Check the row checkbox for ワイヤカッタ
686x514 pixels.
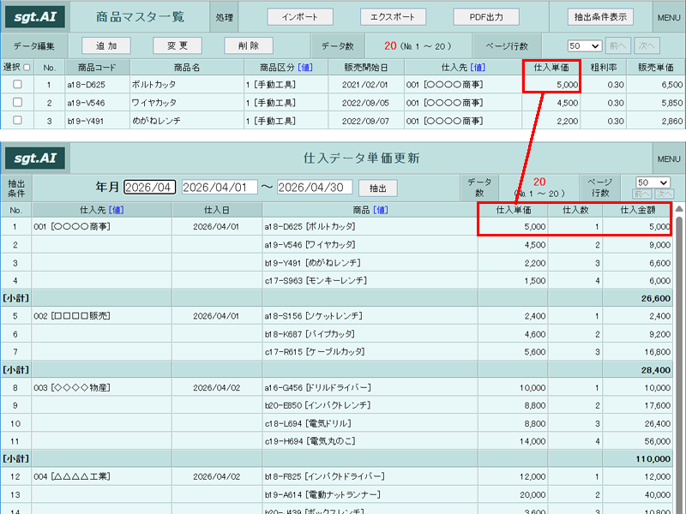click(x=17, y=102)
